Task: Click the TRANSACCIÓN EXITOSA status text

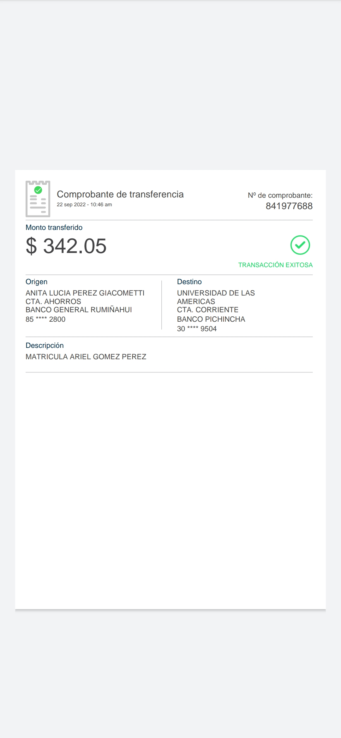Action: pyautogui.click(x=275, y=265)
